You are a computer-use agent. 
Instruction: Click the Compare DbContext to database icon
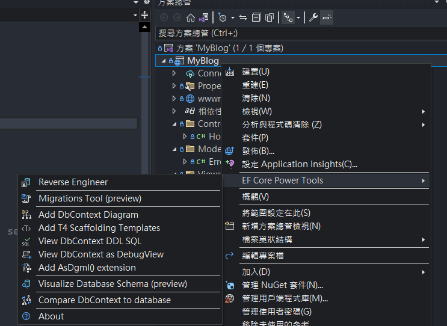[26, 300]
